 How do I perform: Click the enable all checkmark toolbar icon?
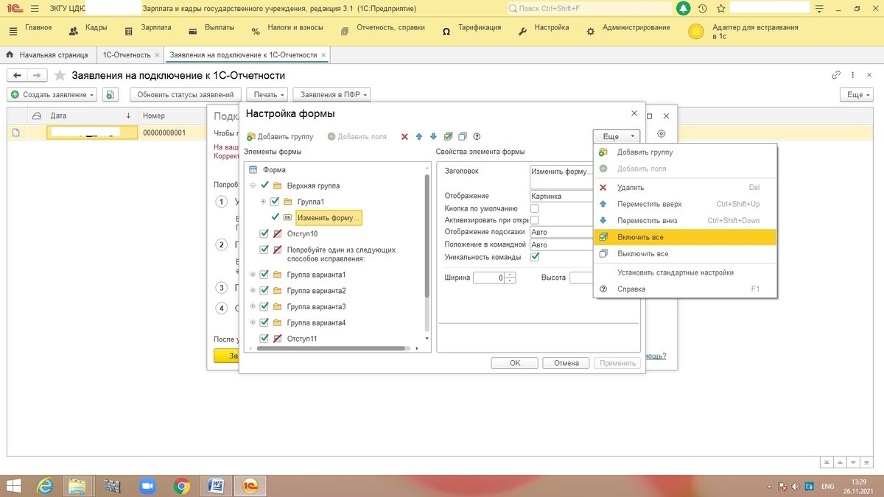(448, 136)
